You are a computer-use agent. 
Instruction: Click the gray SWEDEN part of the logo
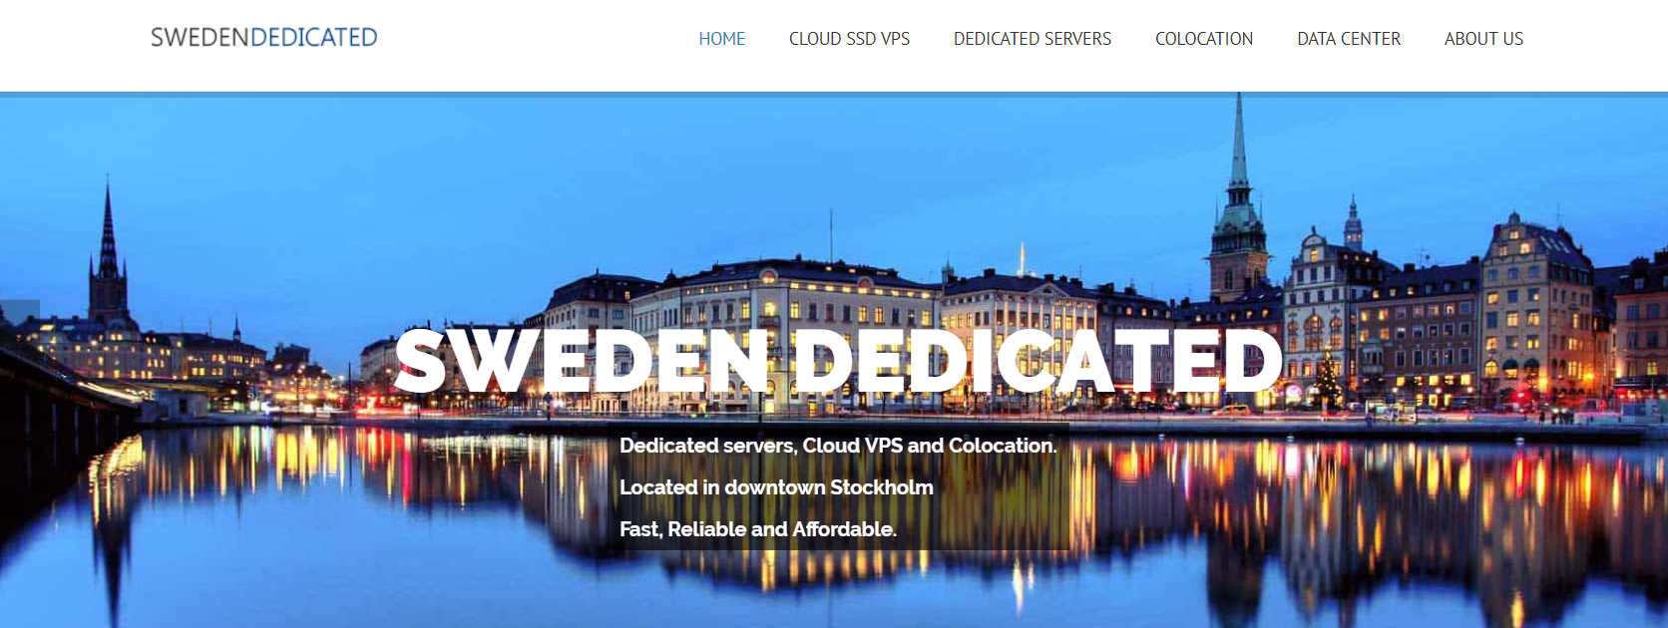coord(200,38)
